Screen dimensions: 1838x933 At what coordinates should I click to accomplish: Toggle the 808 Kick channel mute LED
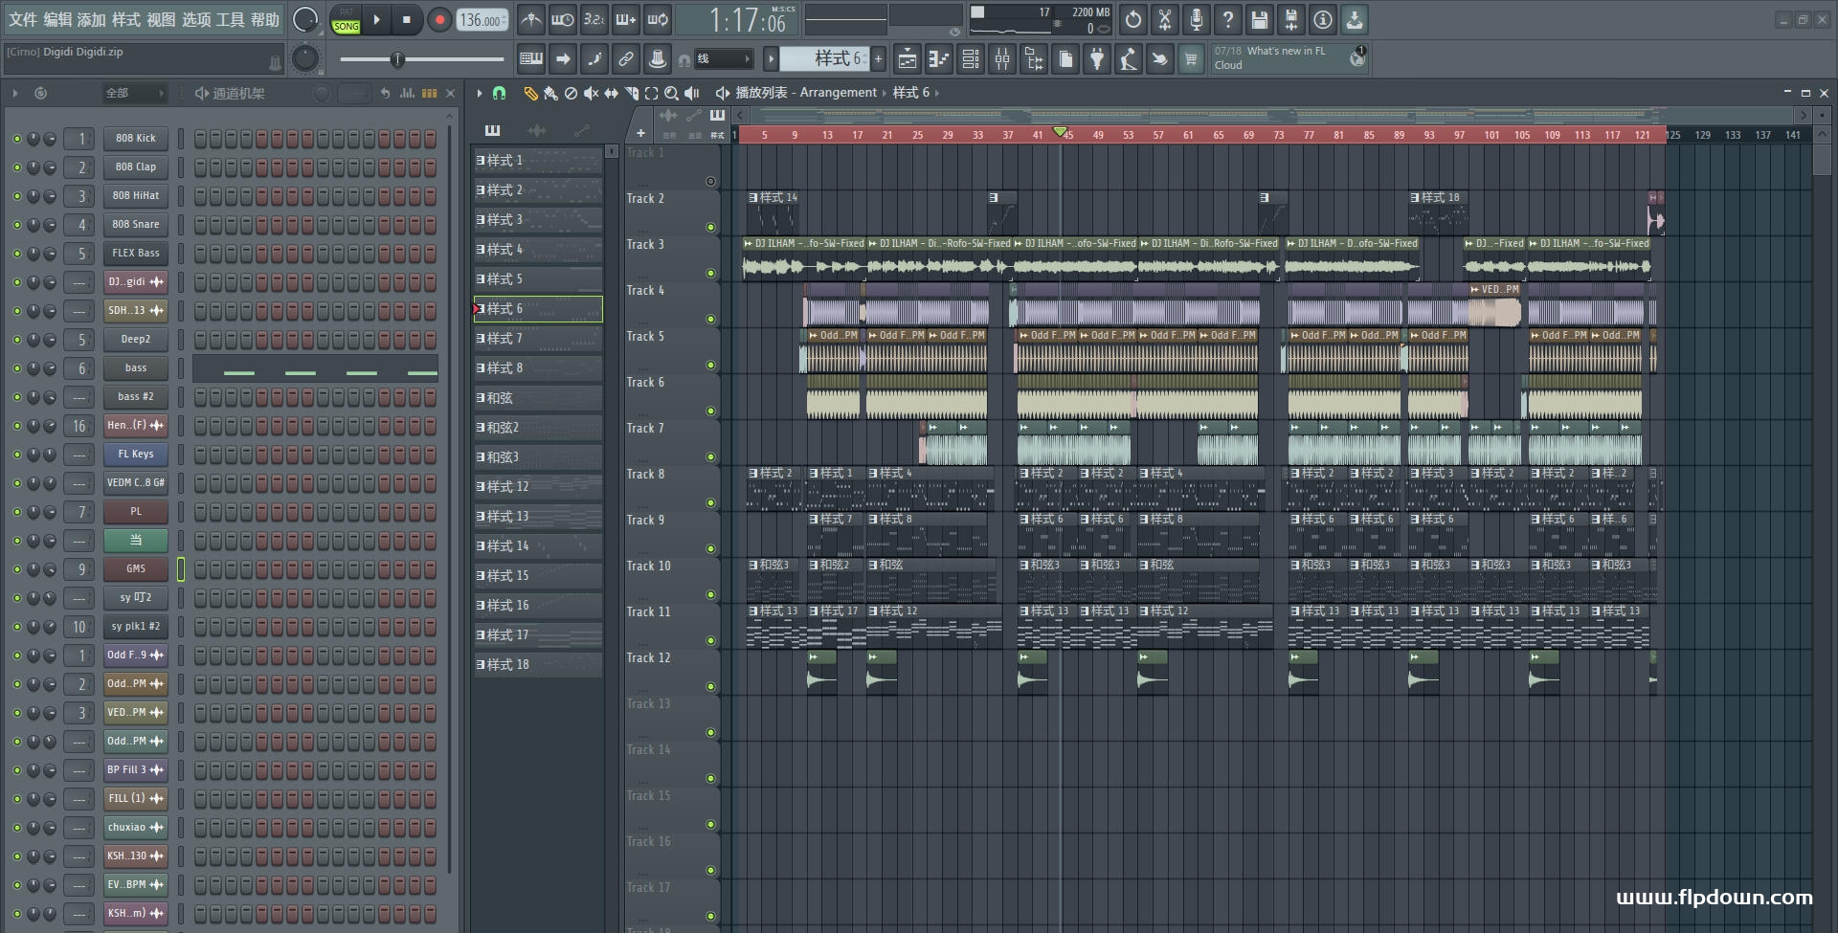(x=16, y=139)
